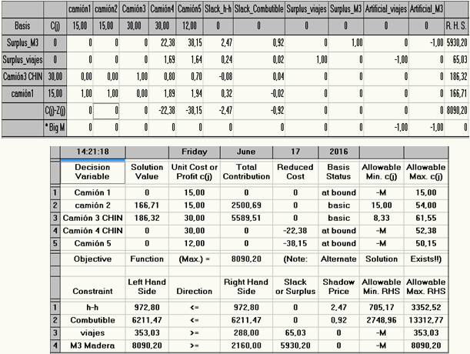Screen dimensions: 470x354
Task: Click the Camión4 header in the tableau
Action: click(162, 9)
